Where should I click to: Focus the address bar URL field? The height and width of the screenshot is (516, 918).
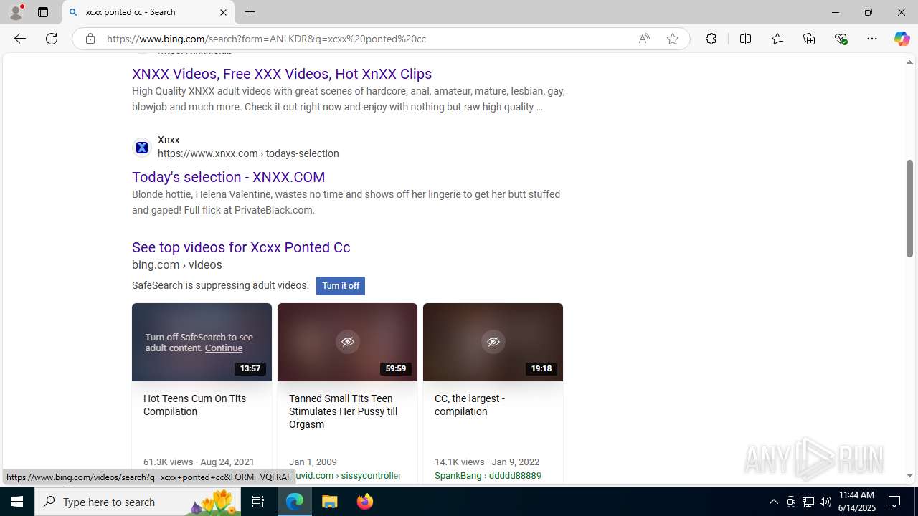(366, 39)
